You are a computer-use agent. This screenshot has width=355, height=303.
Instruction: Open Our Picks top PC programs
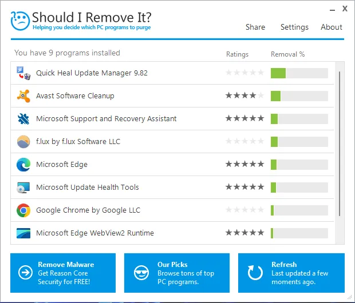coord(177,273)
